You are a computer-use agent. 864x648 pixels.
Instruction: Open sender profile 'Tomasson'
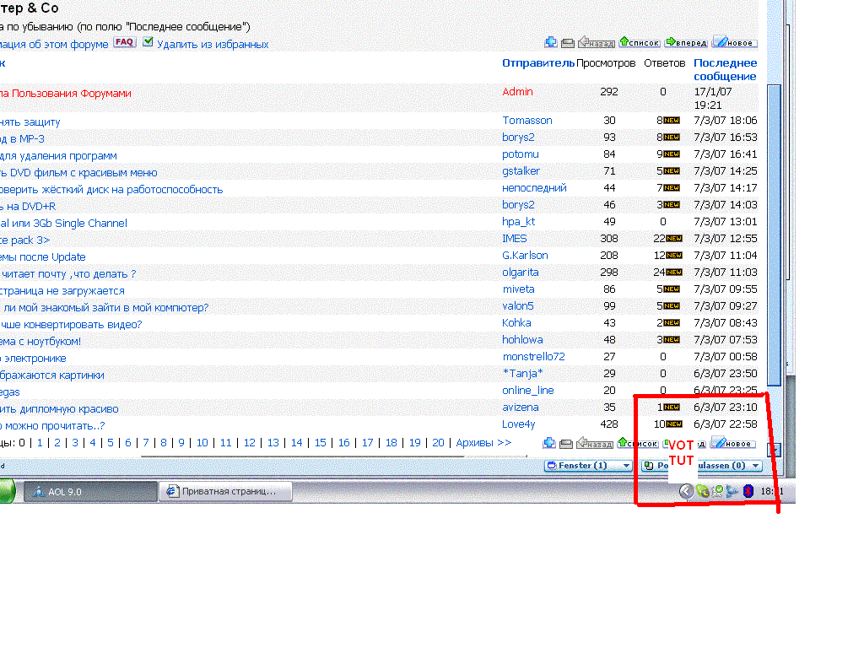527,121
